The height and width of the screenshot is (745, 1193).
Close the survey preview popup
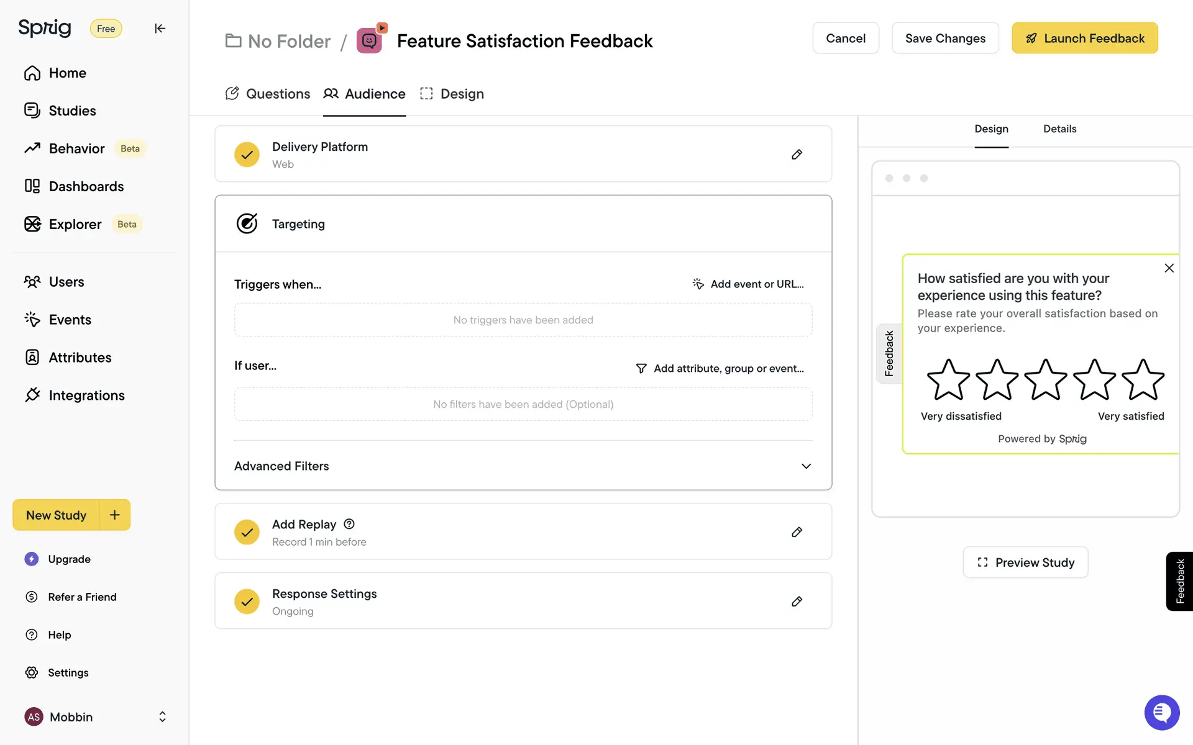[x=1169, y=268]
